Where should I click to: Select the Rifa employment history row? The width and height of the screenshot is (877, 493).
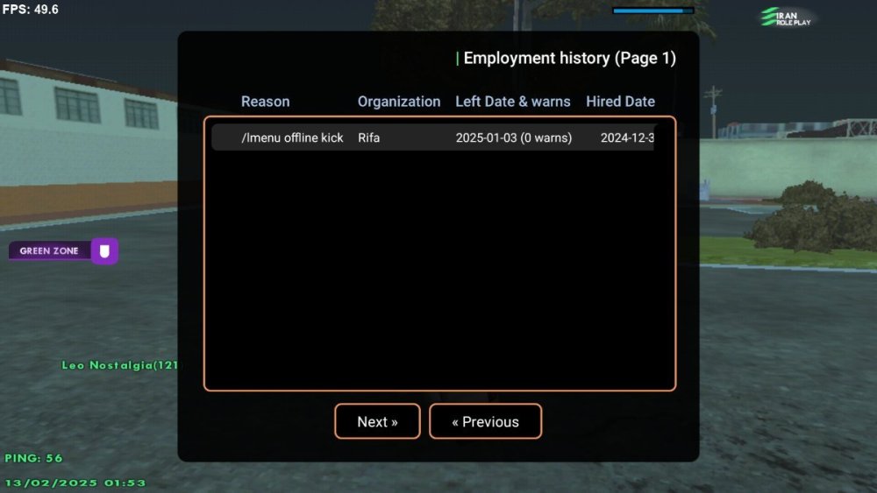[x=433, y=137]
